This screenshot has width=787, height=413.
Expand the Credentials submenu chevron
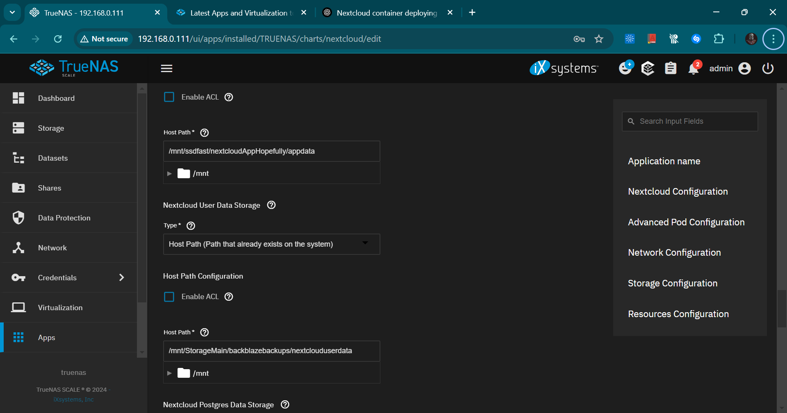[121, 278]
